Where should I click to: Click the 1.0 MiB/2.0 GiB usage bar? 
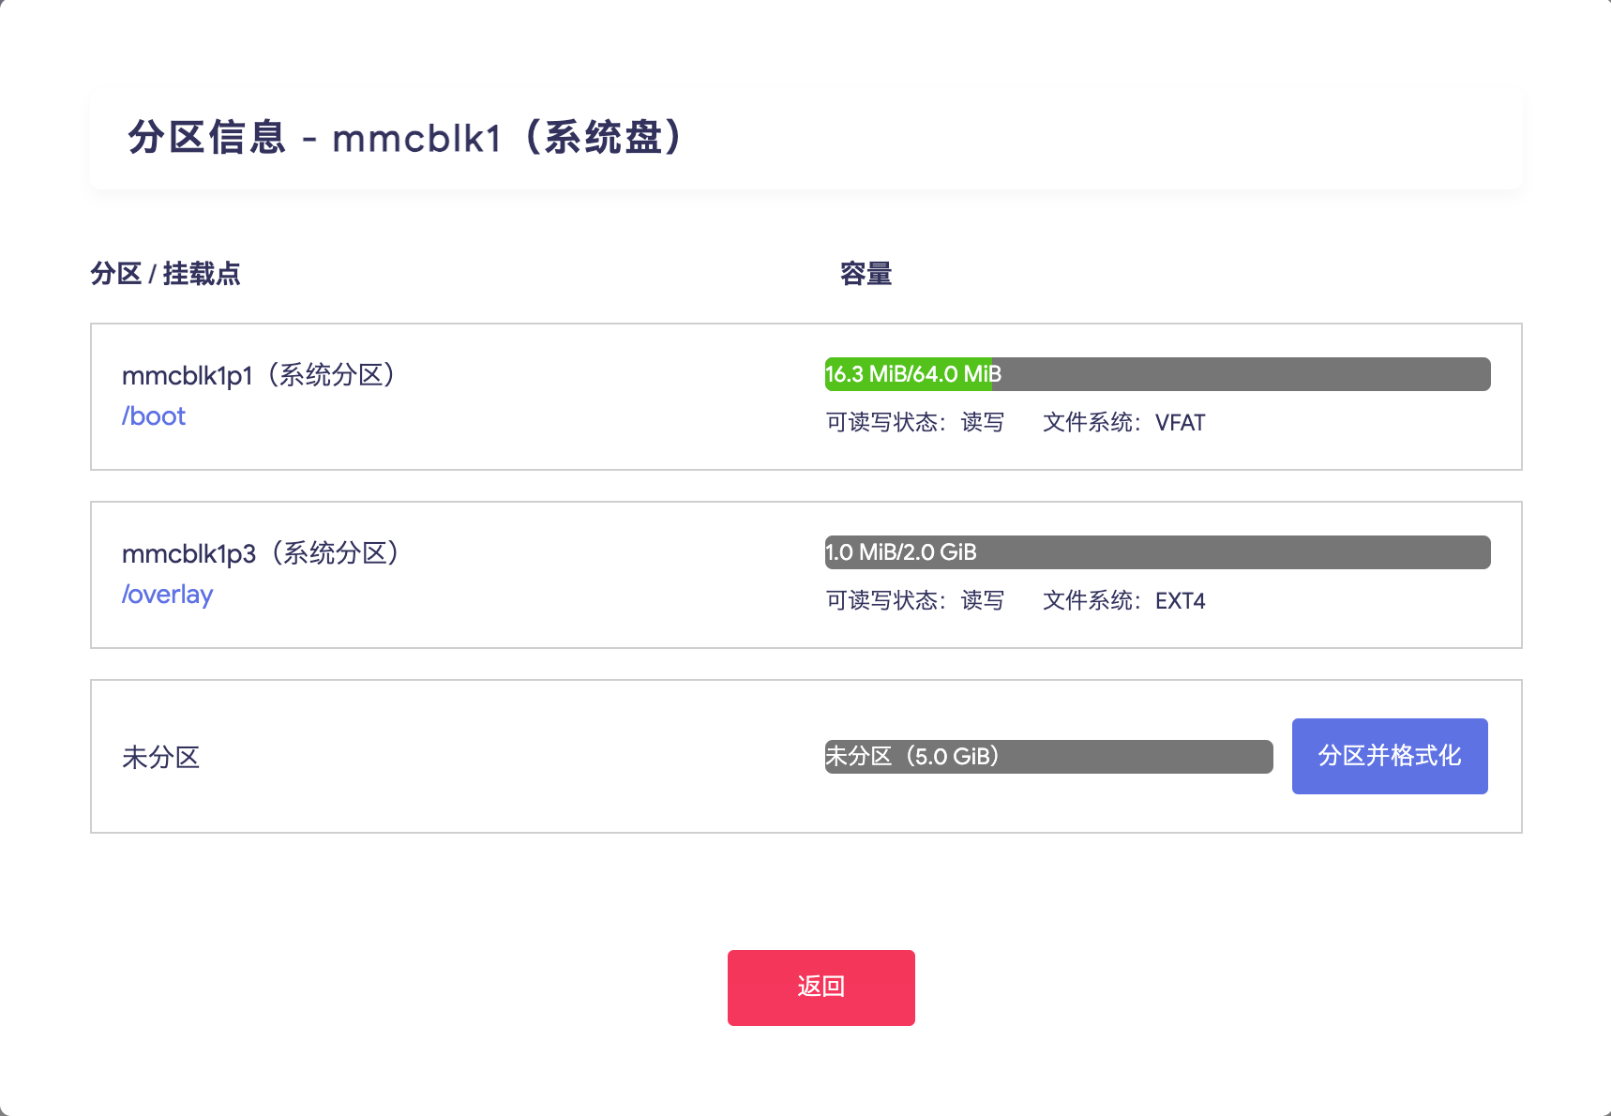click(x=1157, y=552)
